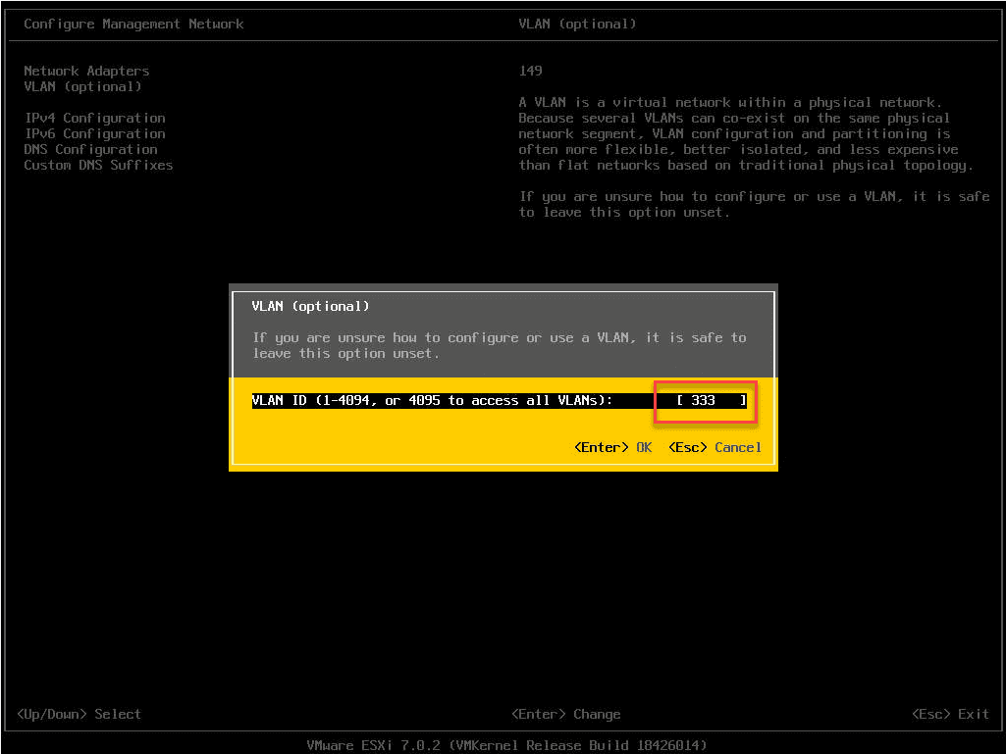Screen dimensions: 1006x754
Task: Click the VLAN (optional) dialog title bar
Action: click(x=294, y=306)
